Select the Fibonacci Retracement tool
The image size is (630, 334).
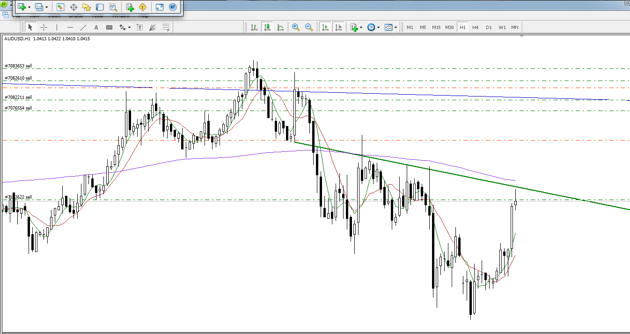(166, 27)
